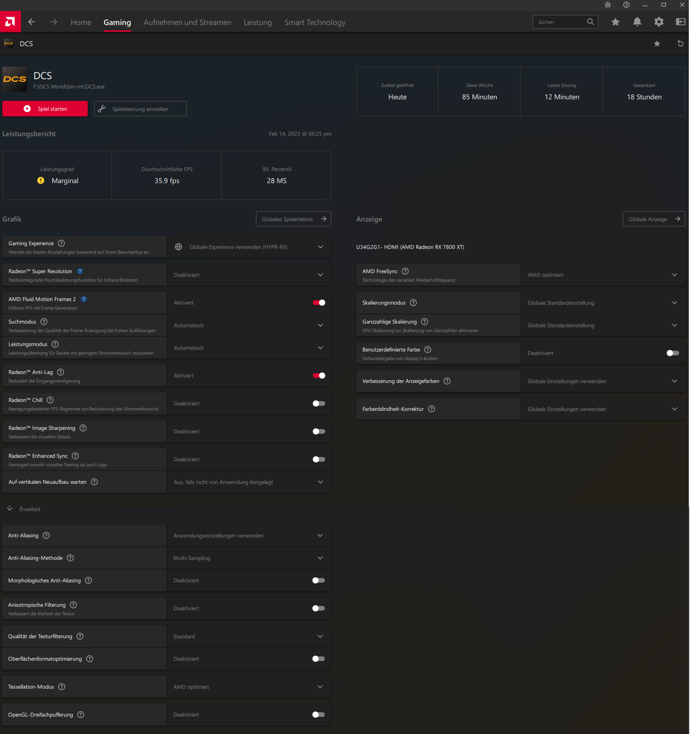690x734 pixels.
Task: Open help question mark in title bar
Action: 626,5
